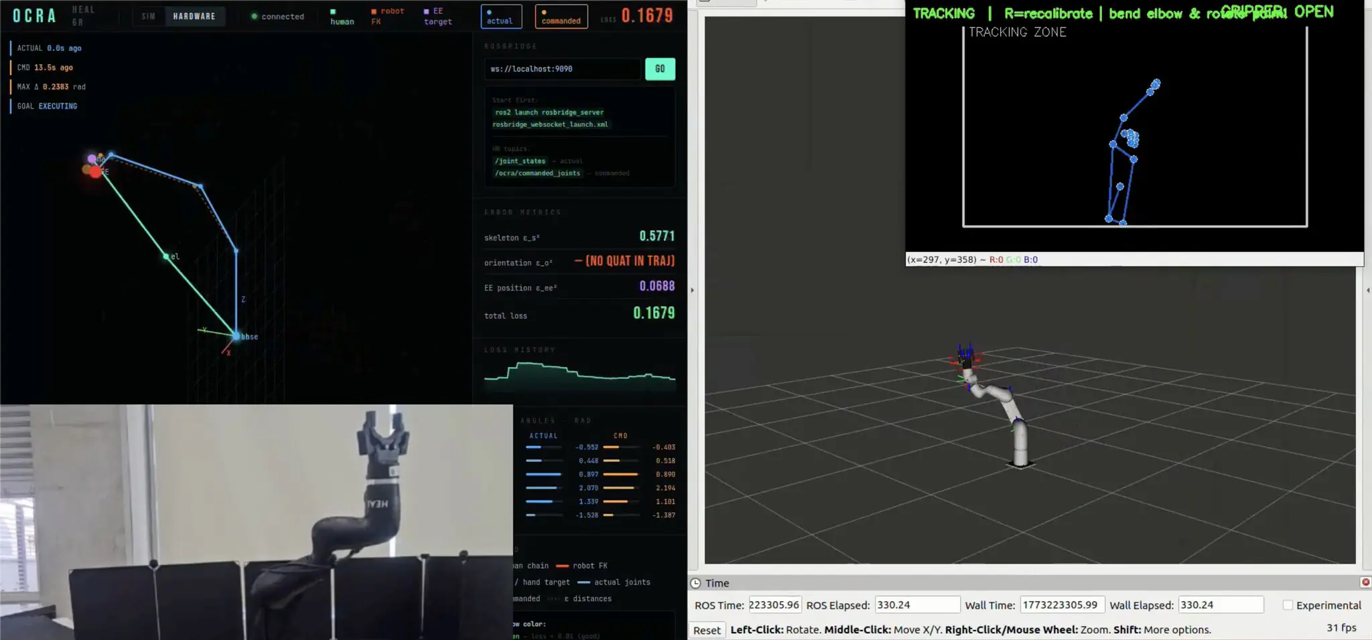Image resolution: width=1372 pixels, height=640 pixels.
Task: Click the TRACKING status text
Action: (x=944, y=13)
